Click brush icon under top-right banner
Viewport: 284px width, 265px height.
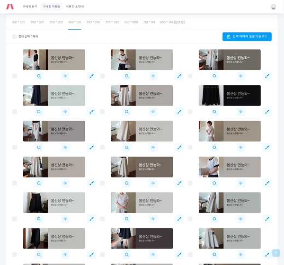point(267,76)
